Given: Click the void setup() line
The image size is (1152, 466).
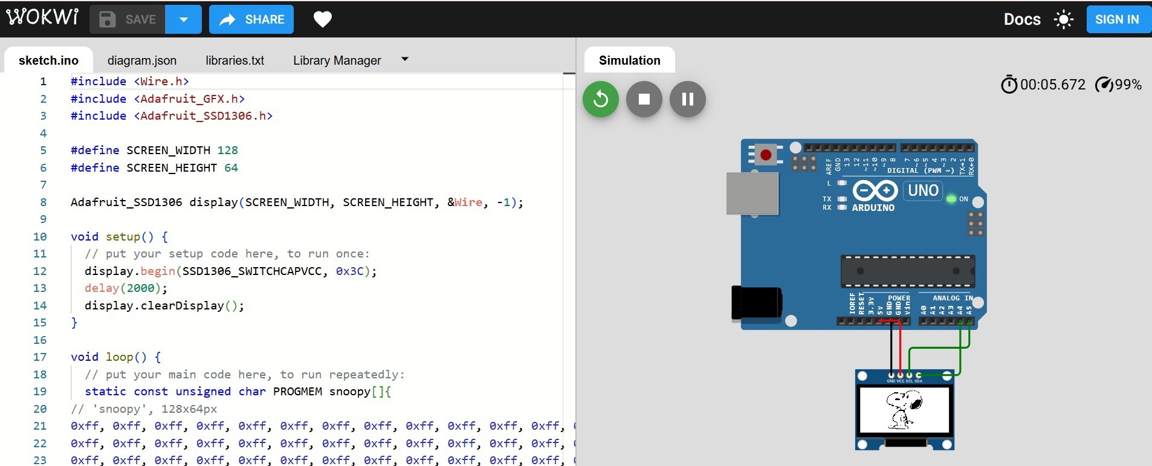Looking at the screenshot, I should (x=119, y=236).
